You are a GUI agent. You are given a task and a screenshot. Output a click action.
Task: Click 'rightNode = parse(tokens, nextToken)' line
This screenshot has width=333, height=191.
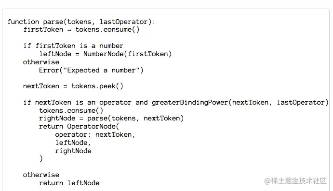point(111,119)
